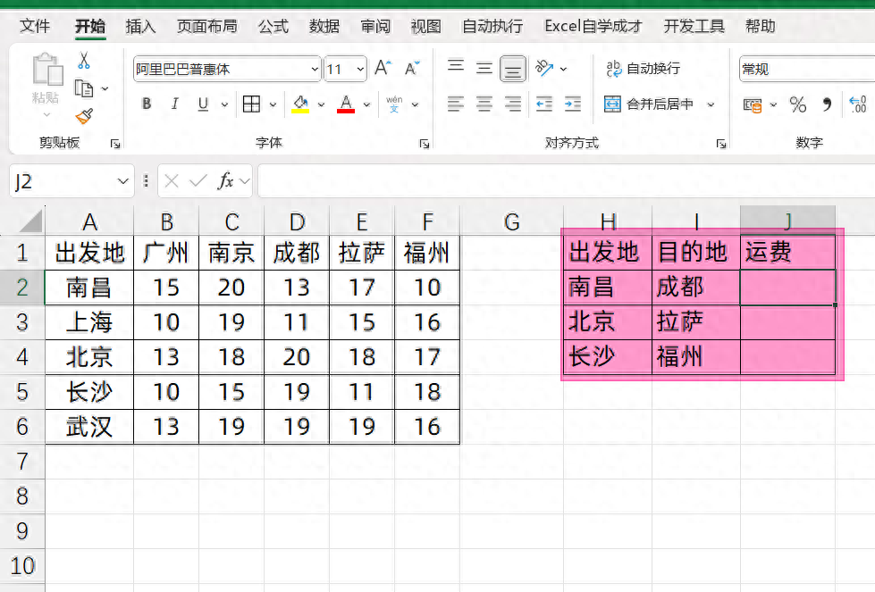The height and width of the screenshot is (592, 875).
Task: Center cell text horizontally
Action: pos(484,104)
